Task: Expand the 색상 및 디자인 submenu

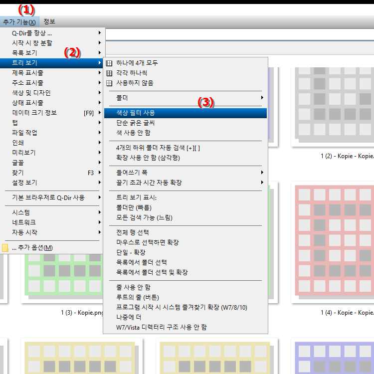Action: click(51, 93)
